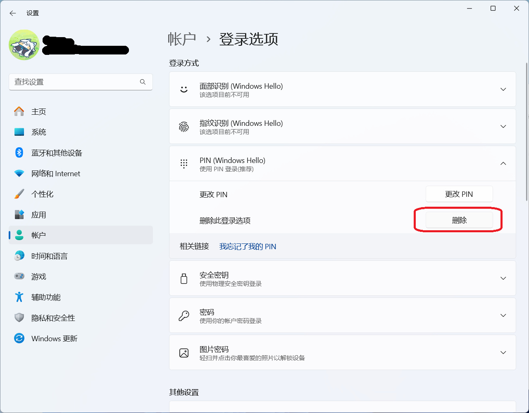Click the 安全密钥 USB key icon

pyautogui.click(x=184, y=278)
